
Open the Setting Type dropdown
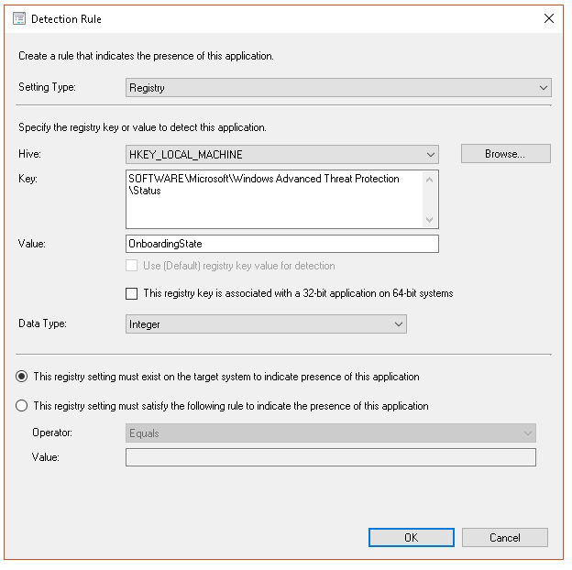pyautogui.click(x=337, y=88)
